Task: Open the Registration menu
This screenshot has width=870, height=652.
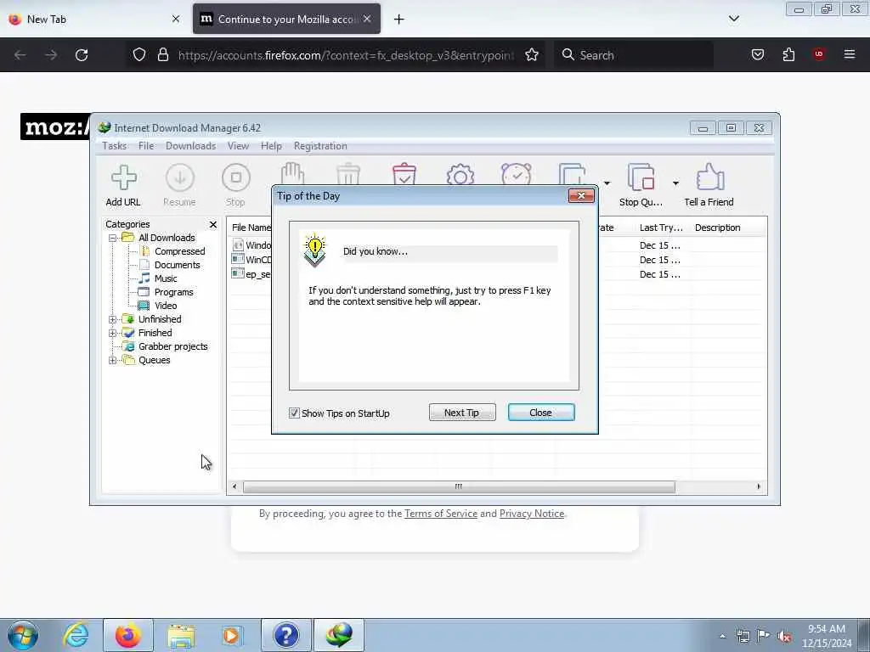Action: pos(320,146)
